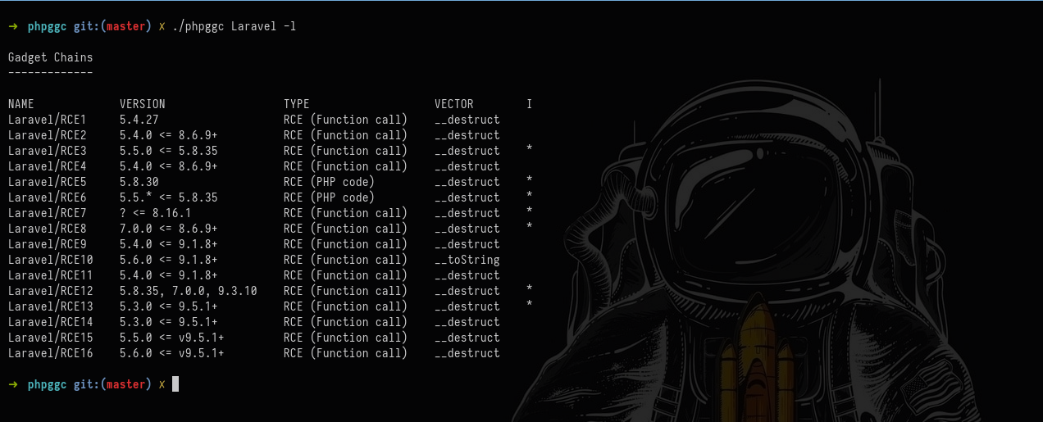Click the asterisk in the Laravel/RCE3 row
1043x422 pixels.
(530, 151)
